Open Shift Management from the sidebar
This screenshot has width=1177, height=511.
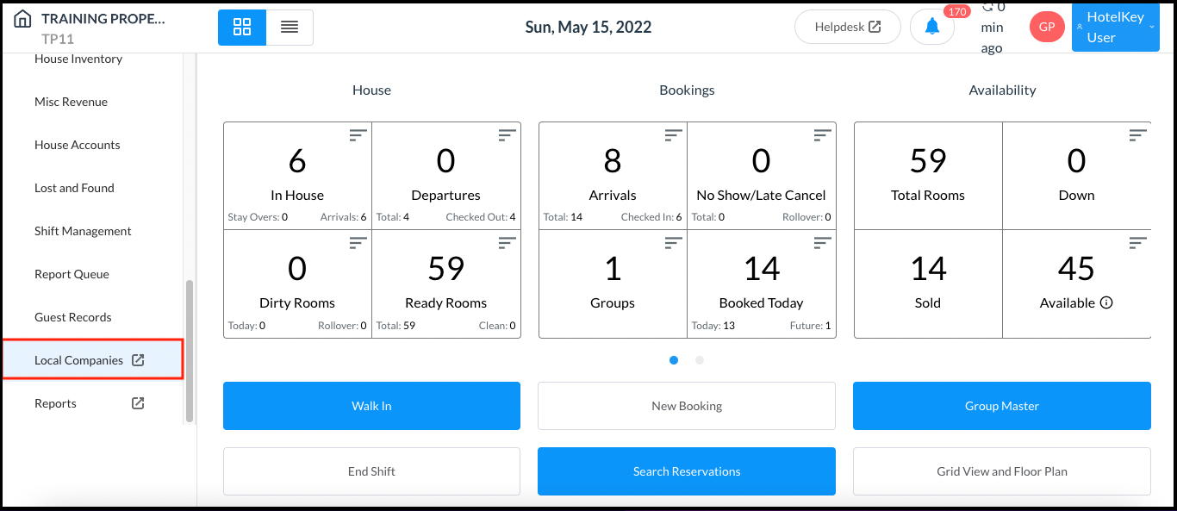(82, 231)
